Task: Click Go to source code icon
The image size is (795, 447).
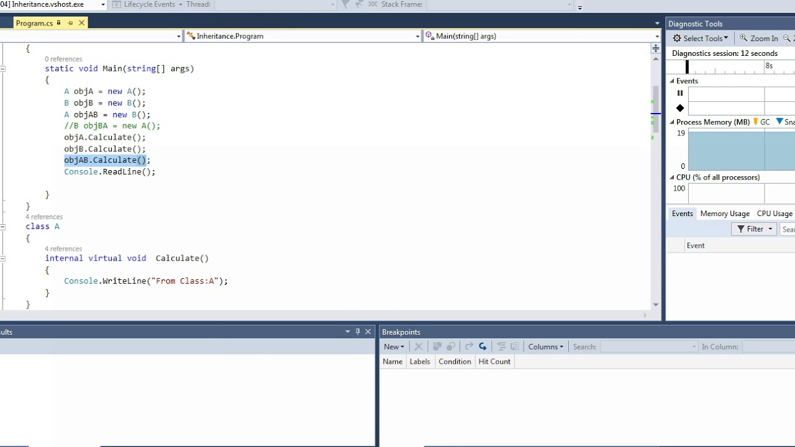Action: coord(501,347)
